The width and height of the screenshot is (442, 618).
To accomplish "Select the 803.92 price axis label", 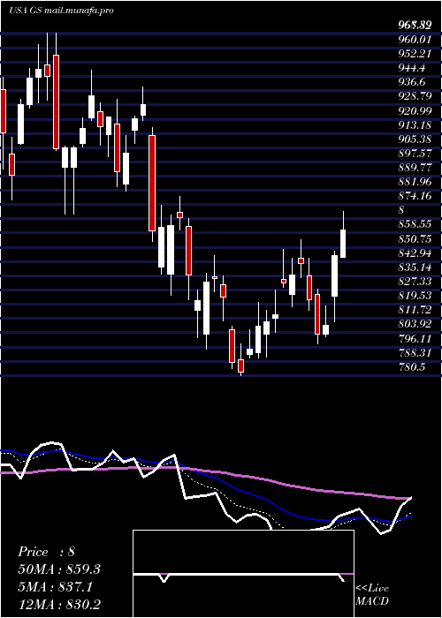I will click(x=415, y=324).
